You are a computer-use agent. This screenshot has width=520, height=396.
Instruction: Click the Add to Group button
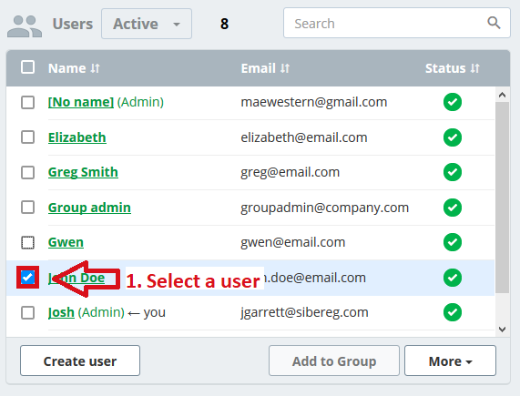pos(334,360)
